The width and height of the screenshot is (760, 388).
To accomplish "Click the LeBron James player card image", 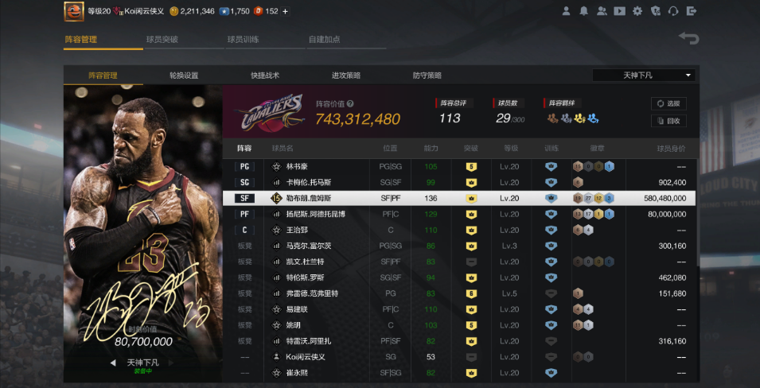I will pyautogui.click(x=143, y=215).
